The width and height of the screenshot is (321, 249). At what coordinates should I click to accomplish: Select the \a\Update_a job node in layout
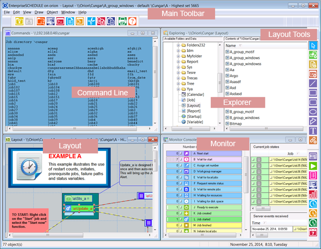[79, 208]
